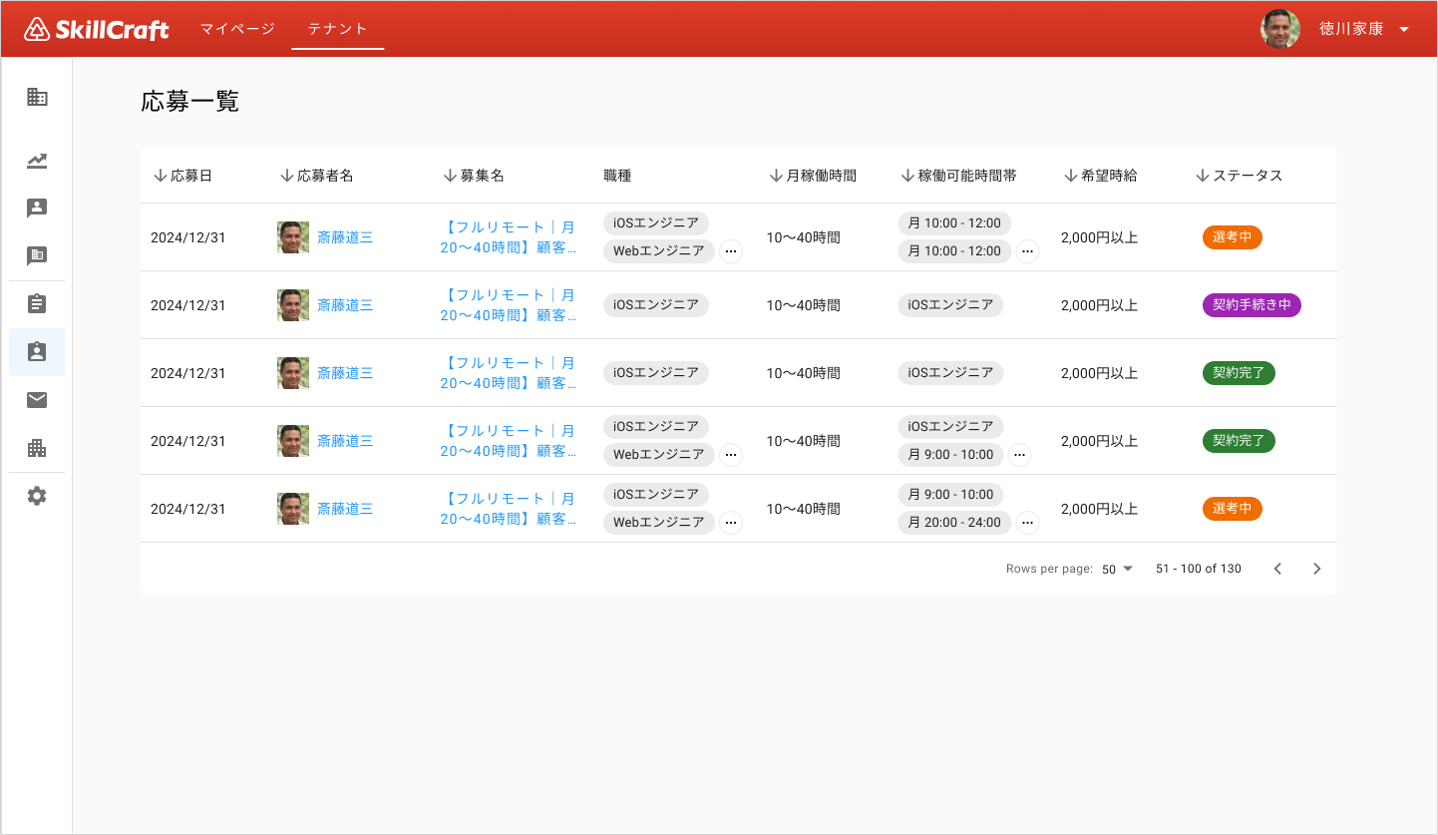Open the 徳川家康 user menu dropdown arrow
Image resolution: width=1438 pixels, height=835 pixels.
pos(1404,29)
